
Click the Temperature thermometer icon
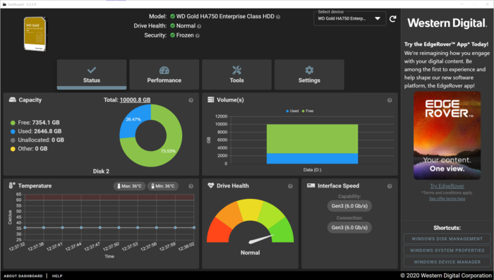click(x=12, y=185)
